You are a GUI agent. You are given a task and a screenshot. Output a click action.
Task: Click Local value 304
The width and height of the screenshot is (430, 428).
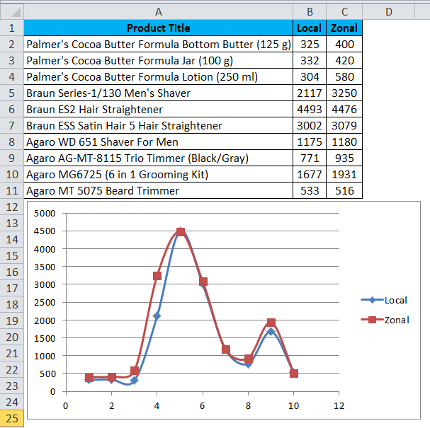pos(310,77)
